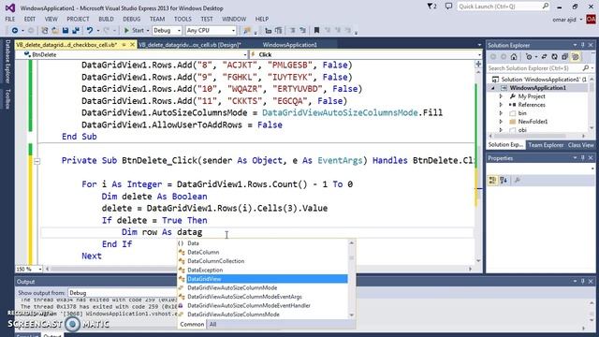Focus the Quick Launch search box
This screenshot has width=599, height=337.
click(x=504, y=7)
